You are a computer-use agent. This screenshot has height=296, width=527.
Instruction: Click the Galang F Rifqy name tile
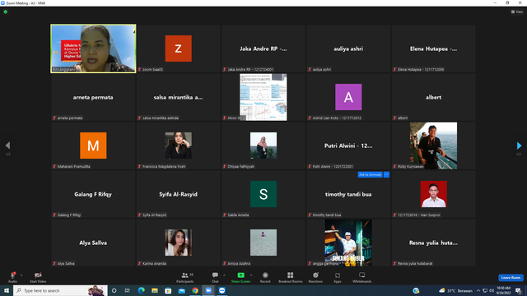(x=93, y=194)
